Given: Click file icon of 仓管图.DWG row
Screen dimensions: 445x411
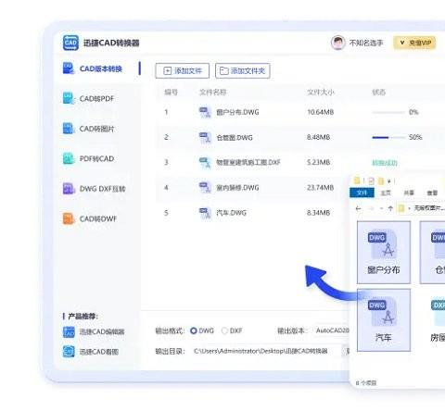Looking at the screenshot, I should tap(205, 137).
